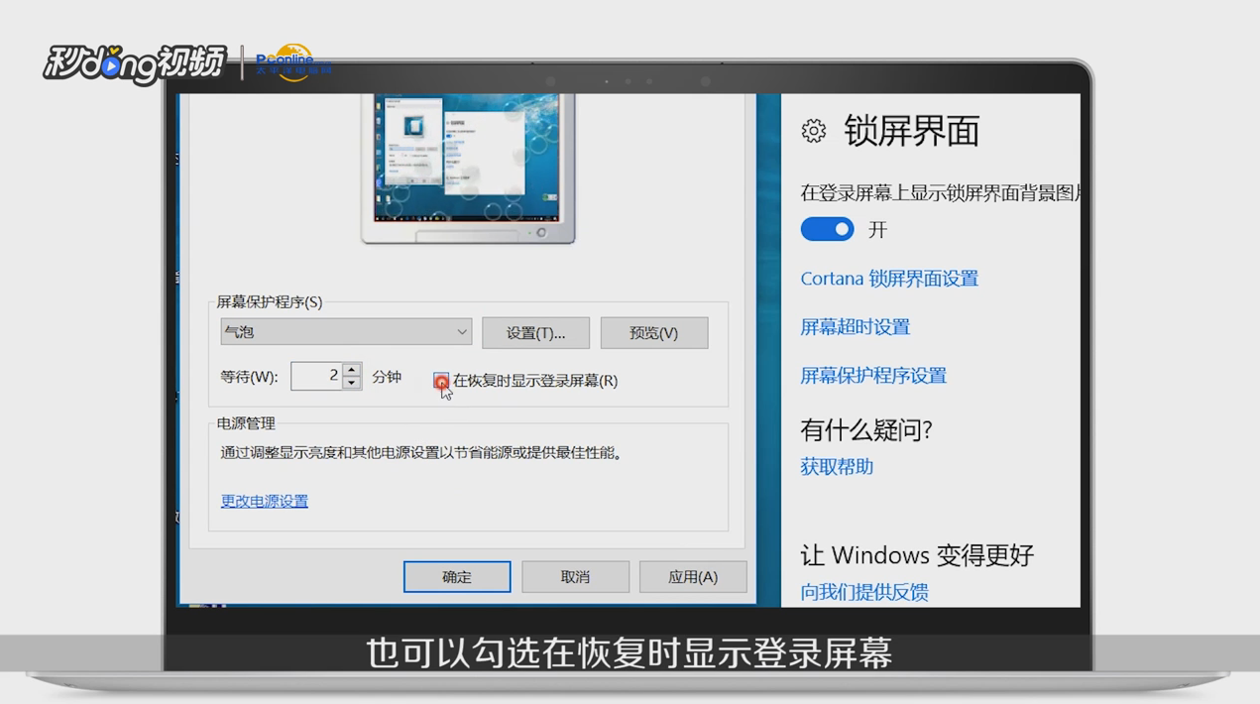Increase wait minutes with the up arrow

pos(351,369)
